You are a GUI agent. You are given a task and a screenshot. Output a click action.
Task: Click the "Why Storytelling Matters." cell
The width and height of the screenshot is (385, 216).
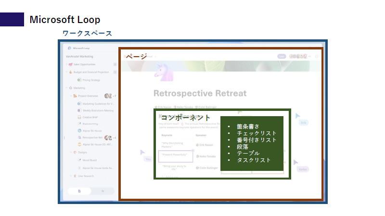click(x=175, y=145)
